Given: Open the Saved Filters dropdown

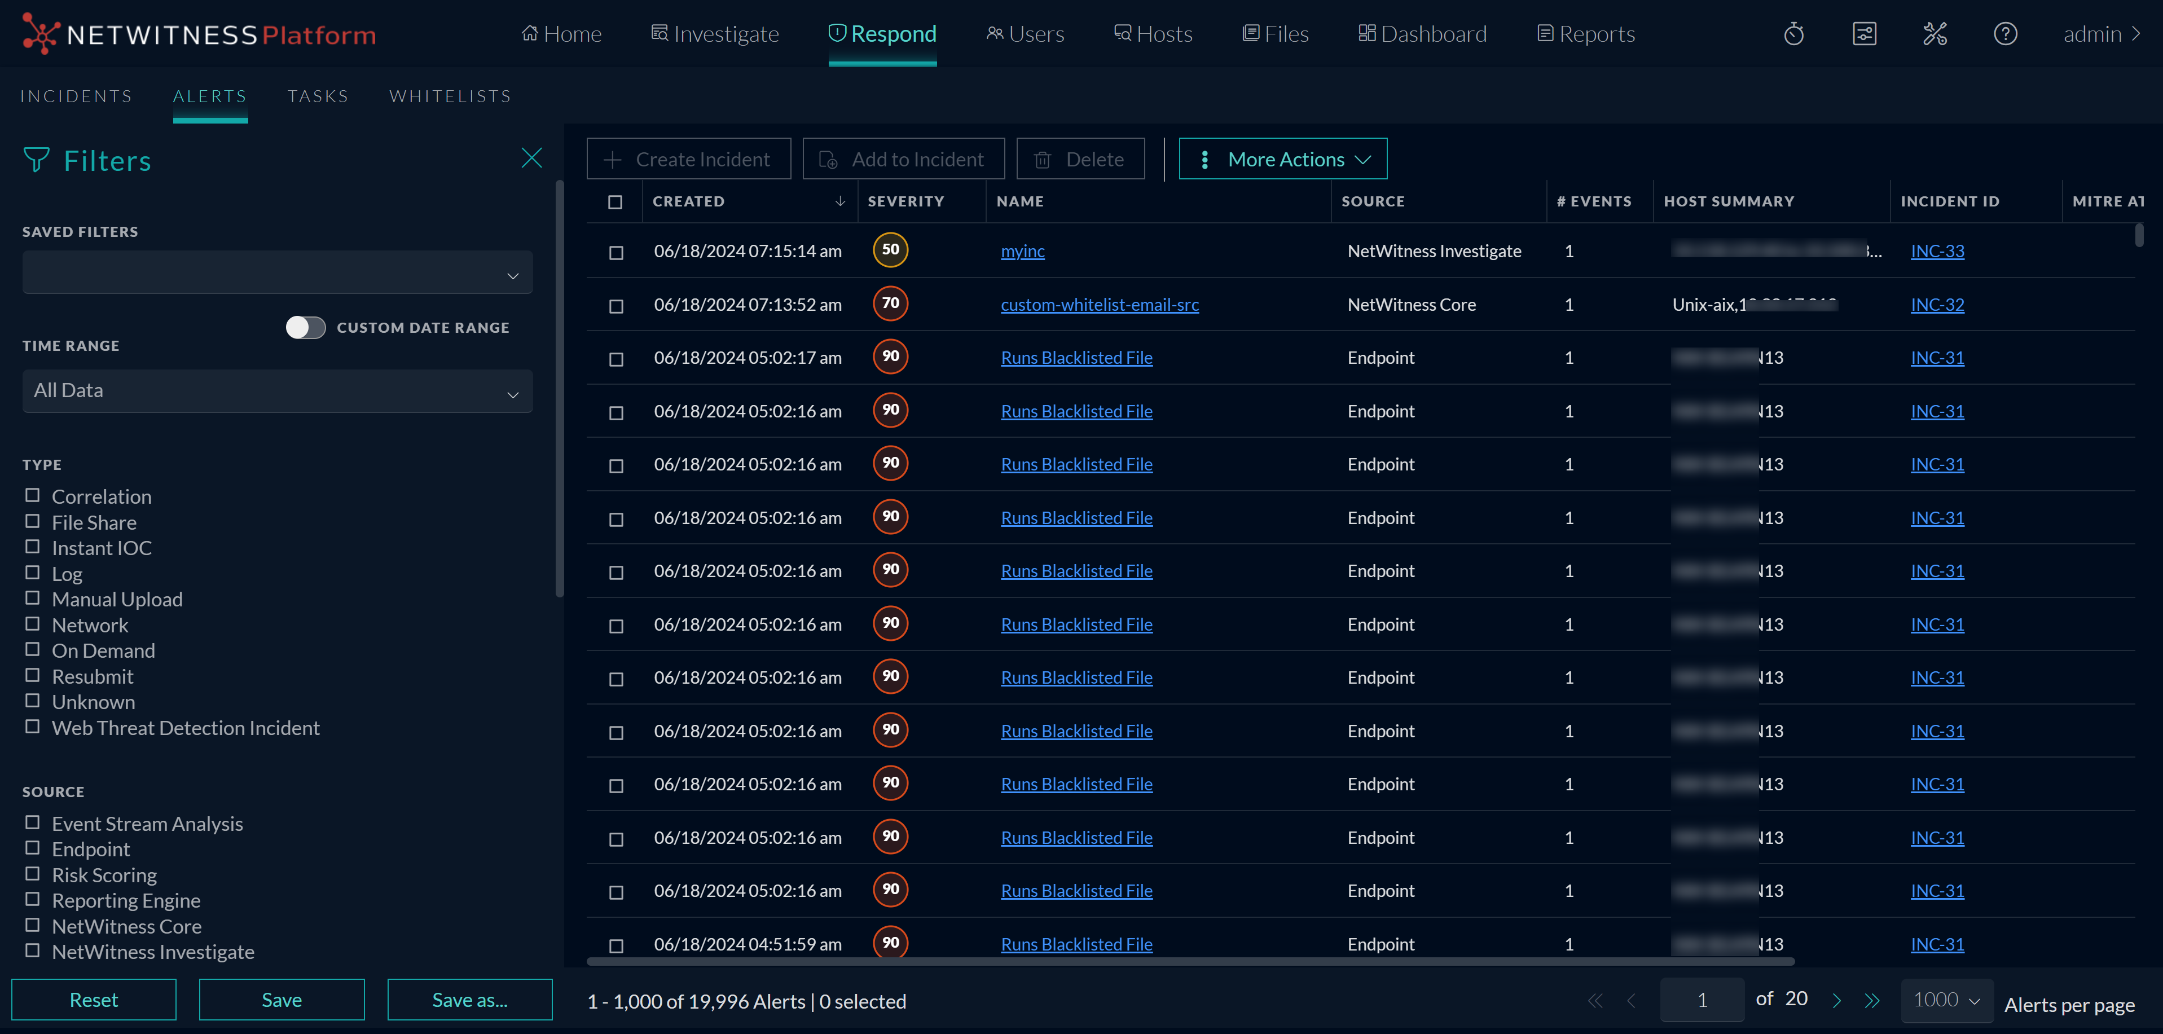Looking at the screenshot, I should coord(277,272).
